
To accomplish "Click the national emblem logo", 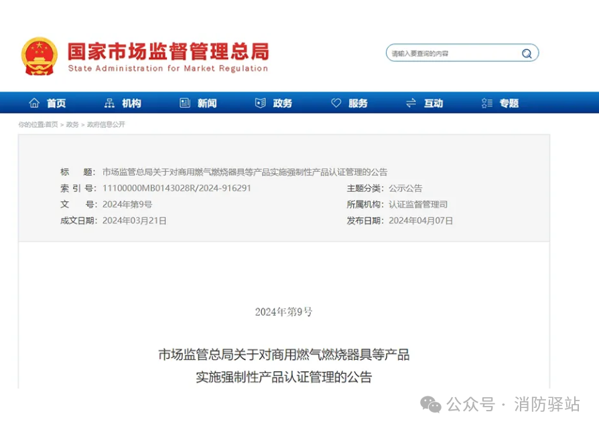I will pyautogui.click(x=40, y=56).
